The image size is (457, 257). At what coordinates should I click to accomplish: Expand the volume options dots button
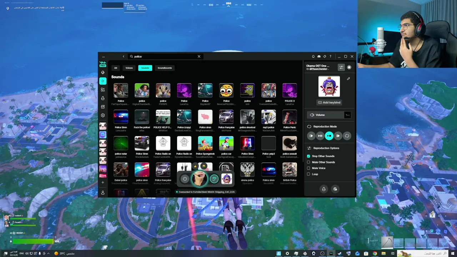point(347,115)
